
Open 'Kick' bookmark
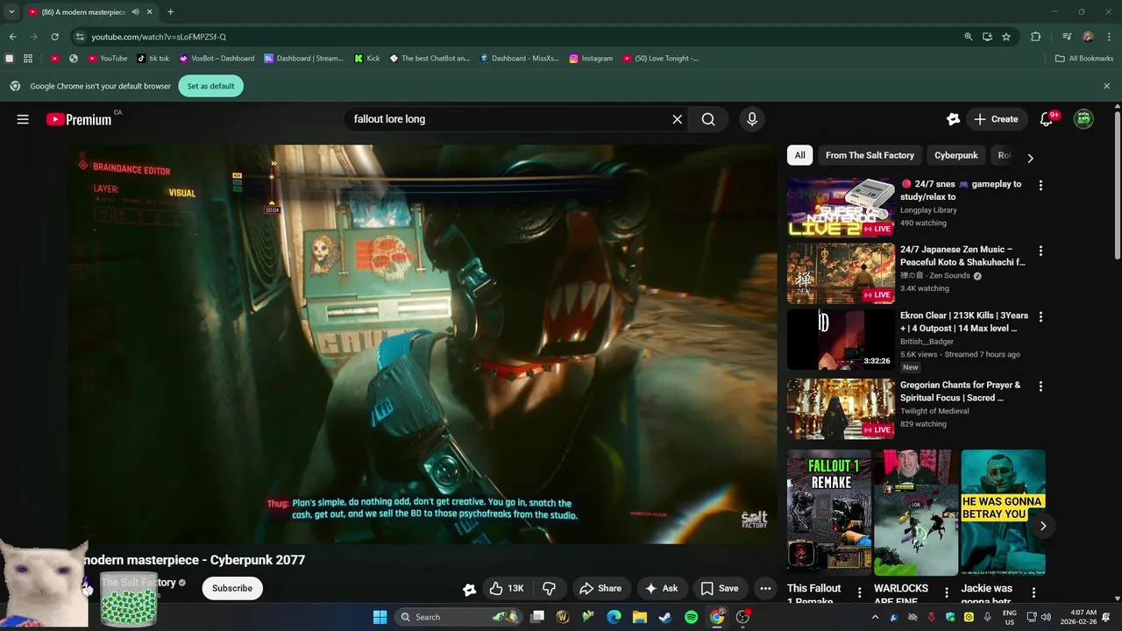click(x=367, y=59)
